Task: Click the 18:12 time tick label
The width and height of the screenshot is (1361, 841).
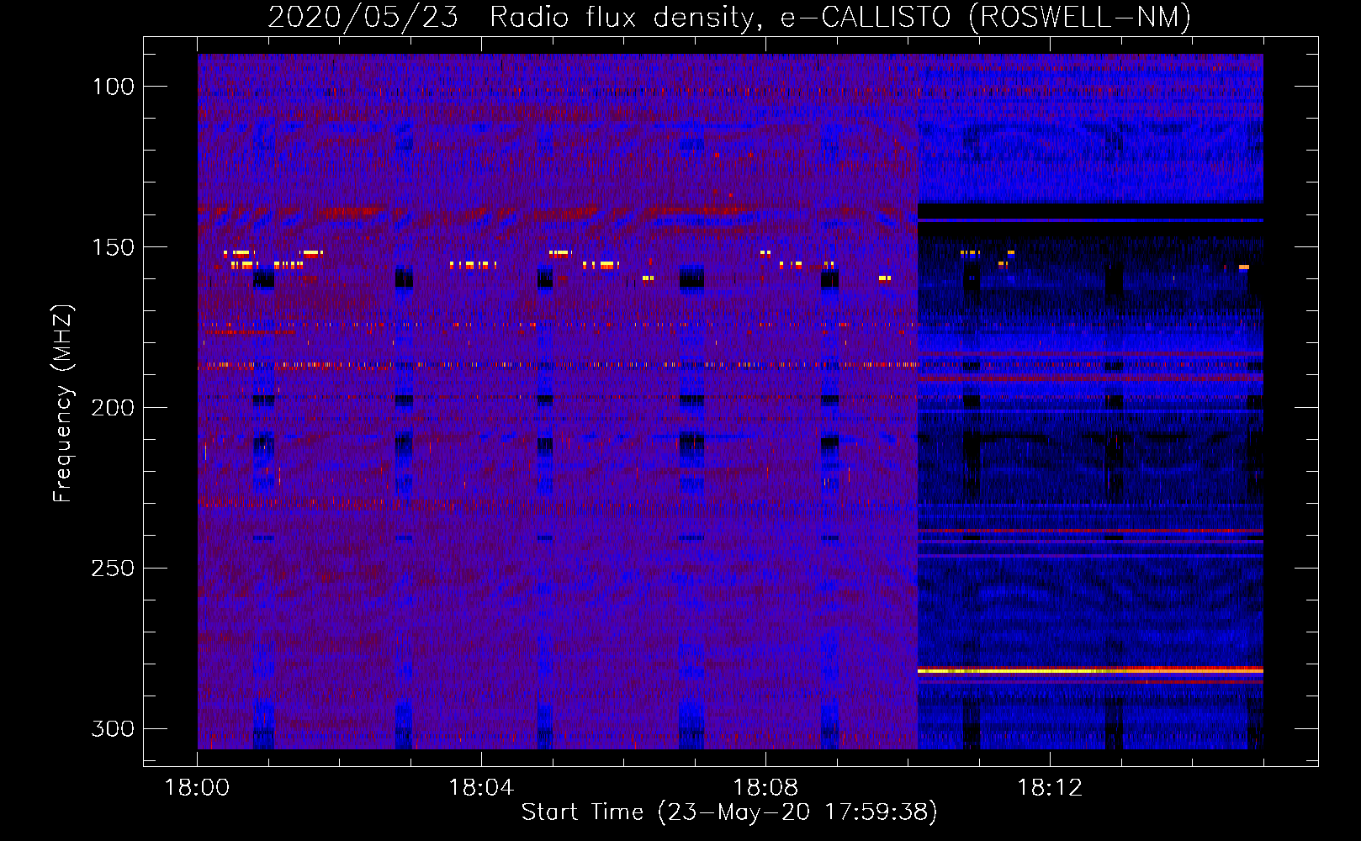Action: [x=1050, y=788]
